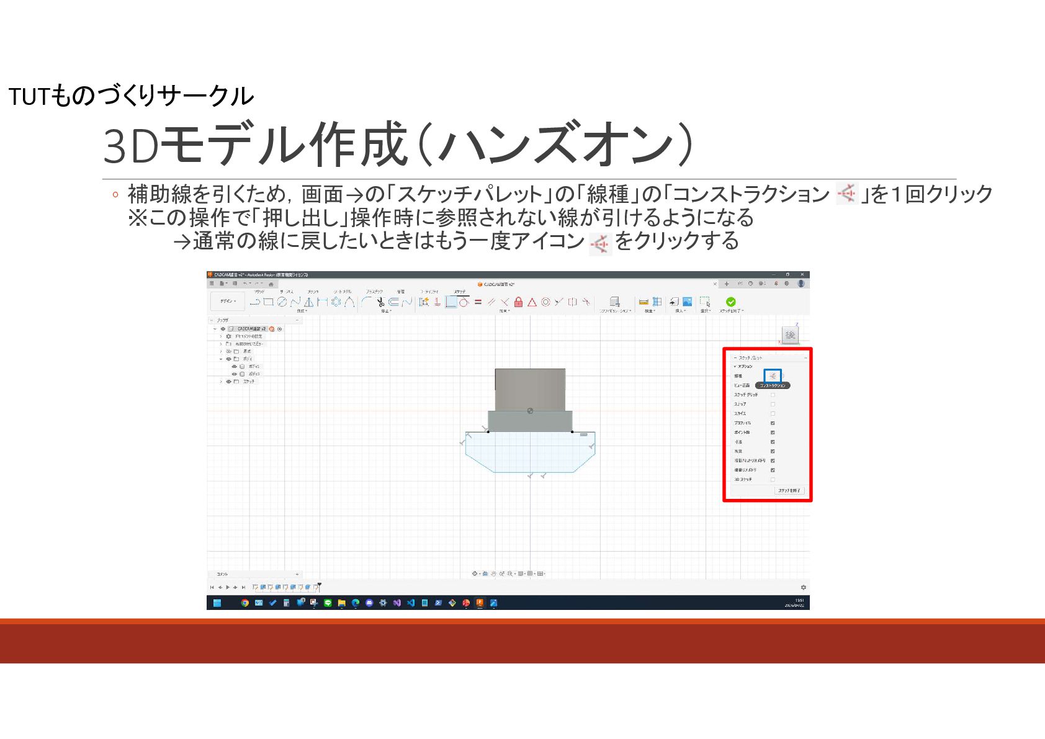Click the green Finish Sketch checkmark

pos(730,302)
